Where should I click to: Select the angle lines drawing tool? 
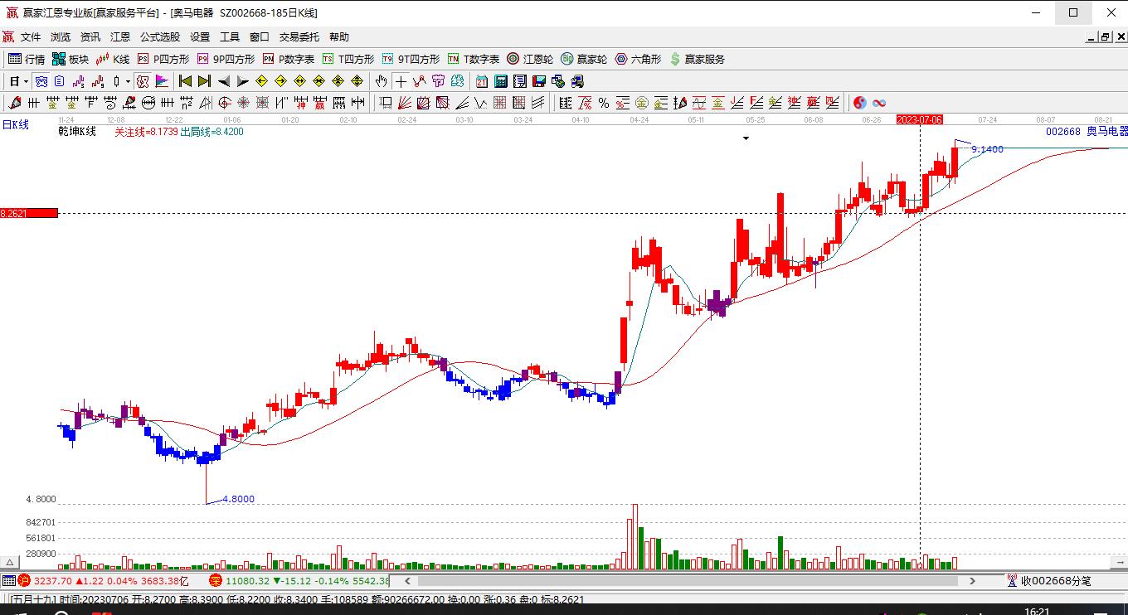[462, 103]
